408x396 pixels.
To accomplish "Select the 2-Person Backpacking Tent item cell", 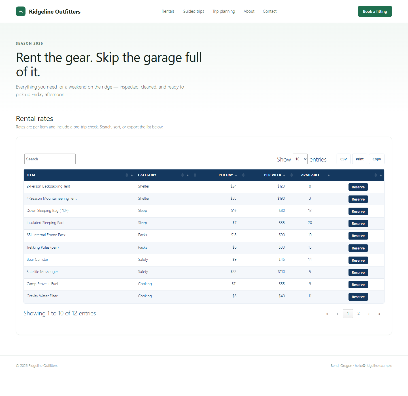I will tap(79, 187).
